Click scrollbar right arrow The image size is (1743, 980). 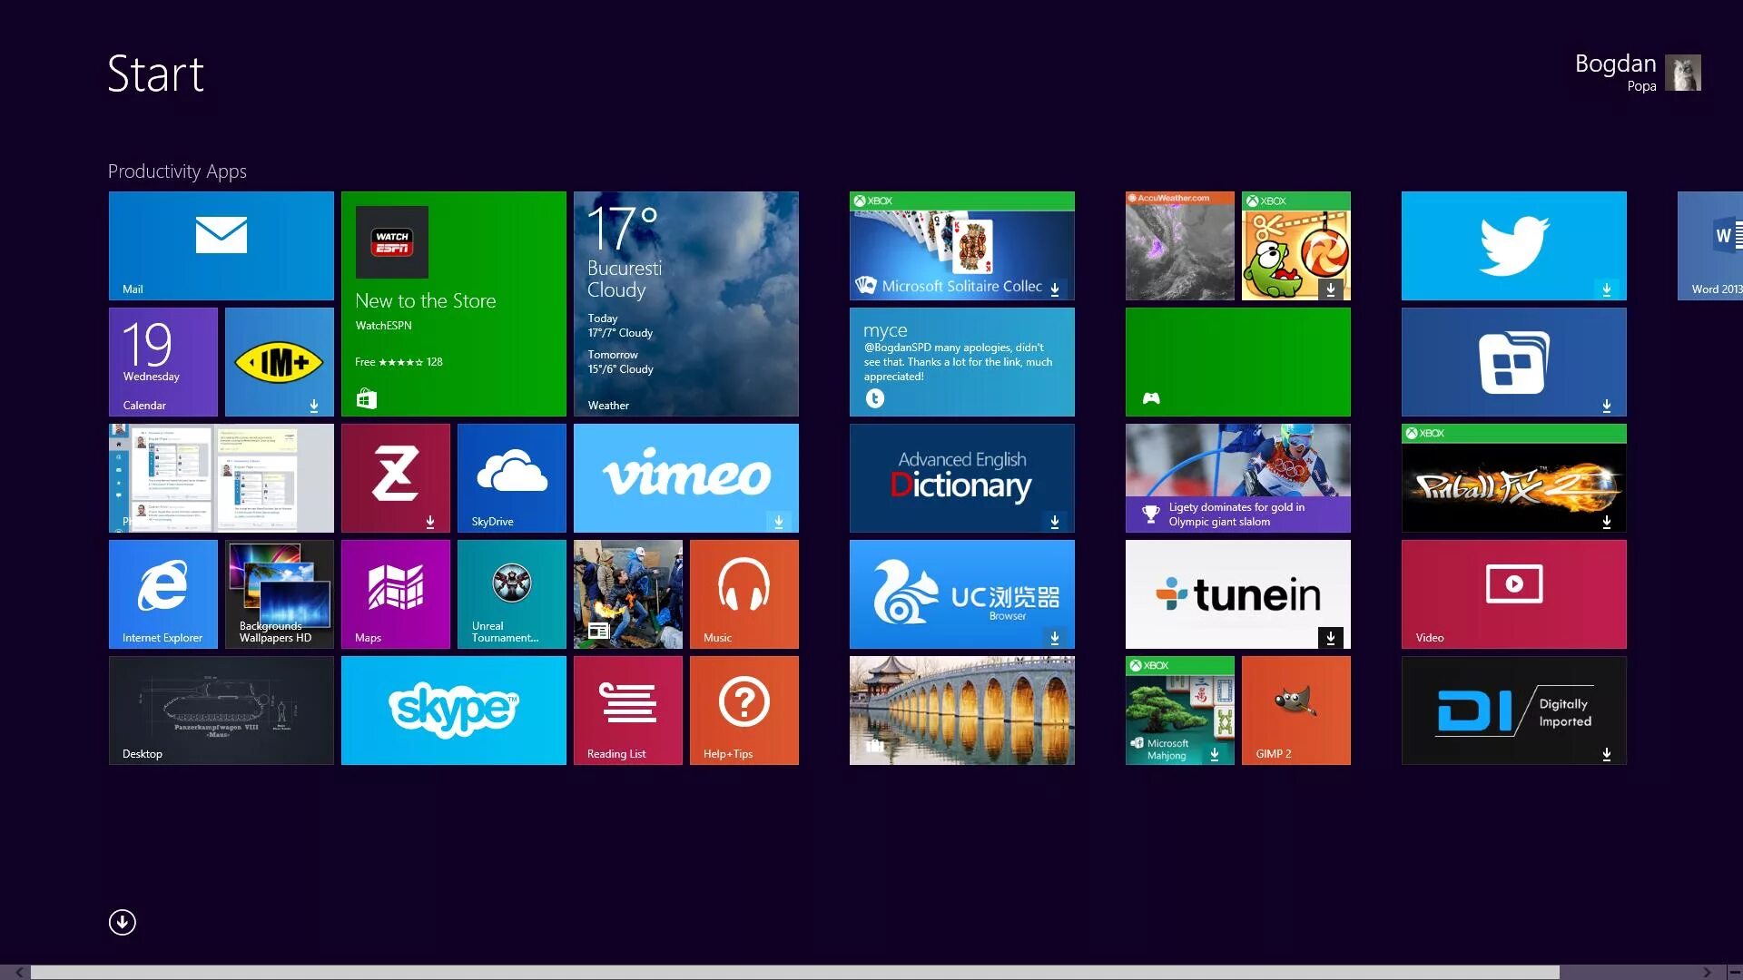[x=1708, y=972]
